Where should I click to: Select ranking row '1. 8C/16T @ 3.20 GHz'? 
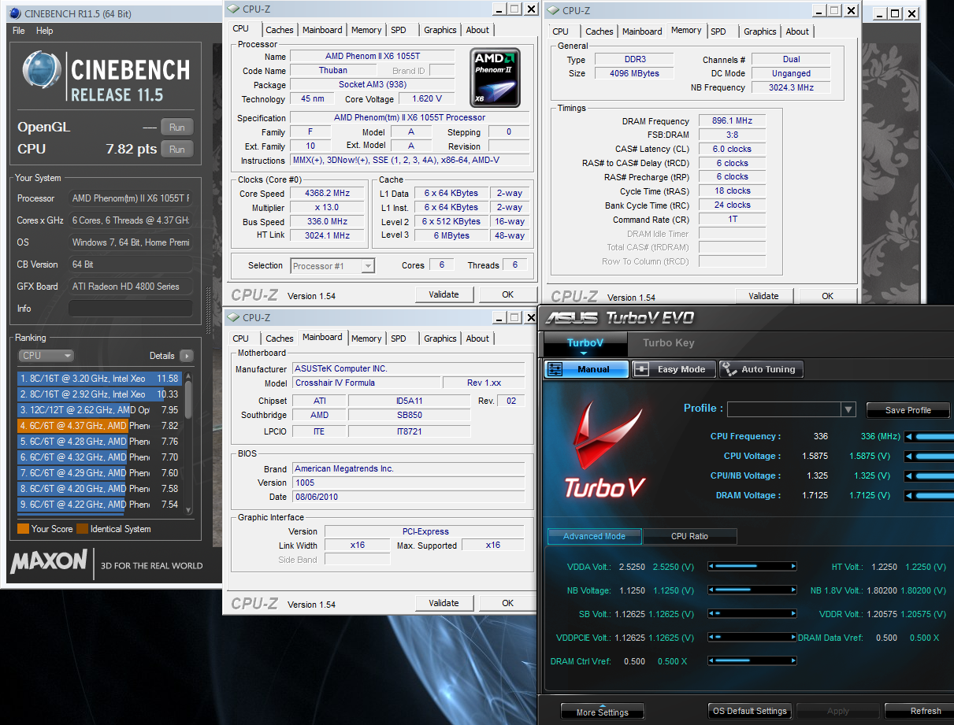100,379
